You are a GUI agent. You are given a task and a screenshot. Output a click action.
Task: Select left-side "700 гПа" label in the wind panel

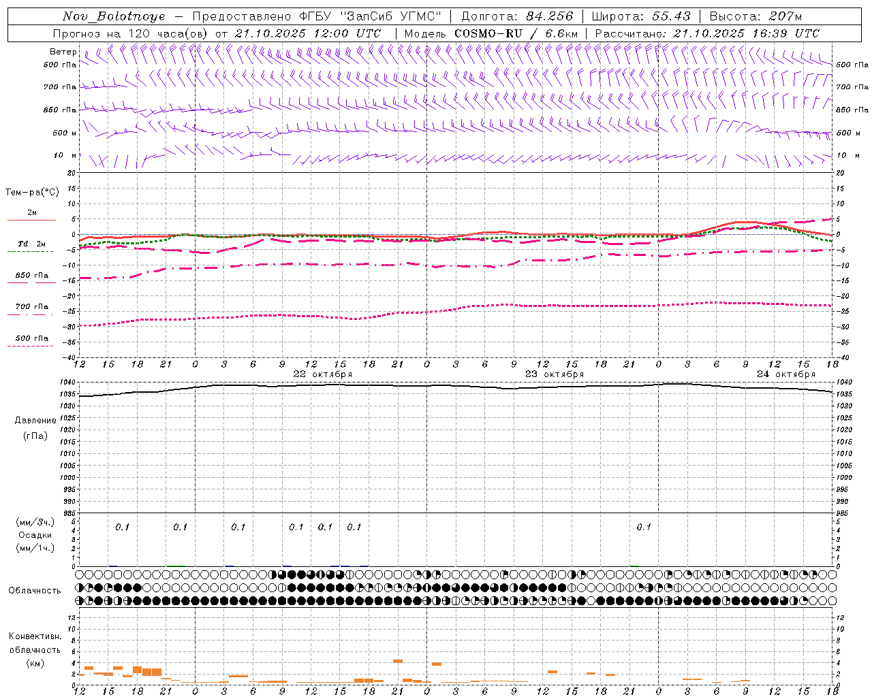[60, 87]
